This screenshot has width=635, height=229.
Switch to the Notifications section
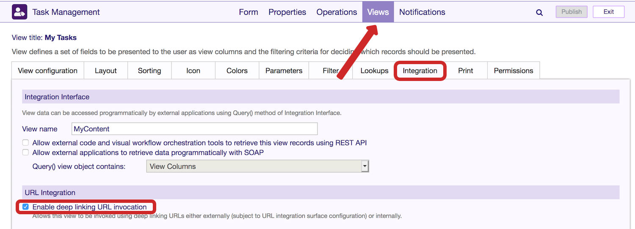click(x=422, y=12)
